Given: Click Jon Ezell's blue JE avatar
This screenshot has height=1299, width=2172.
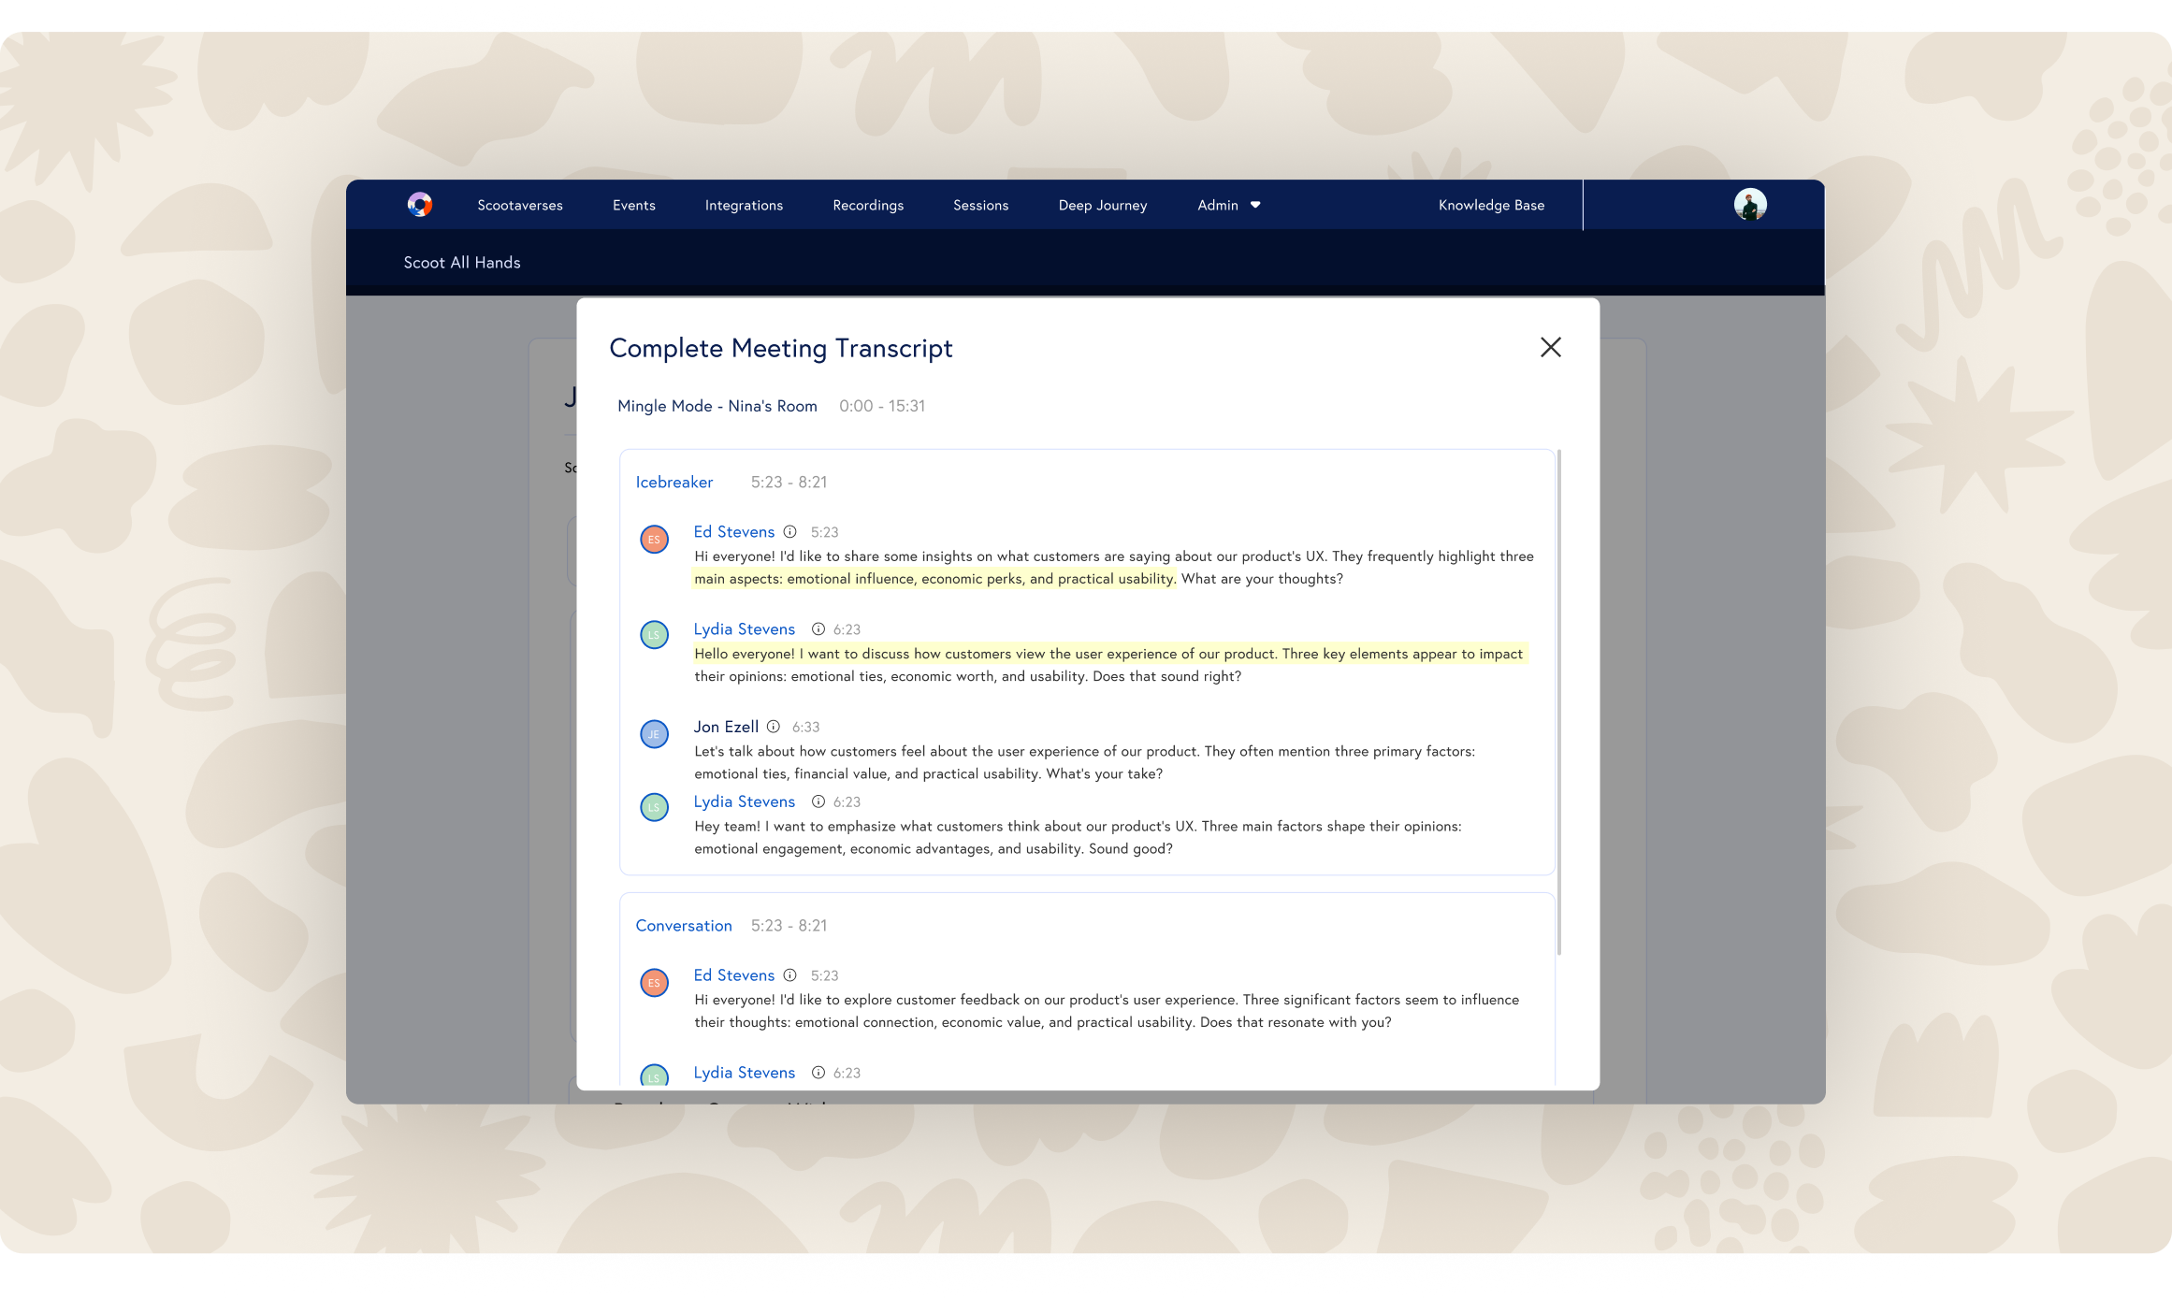Looking at the screenshot, I should 654,734.
